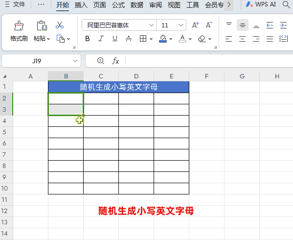Switch to the 开始 ribbon tab
The image size is (293, 240).
click(63, 5)
